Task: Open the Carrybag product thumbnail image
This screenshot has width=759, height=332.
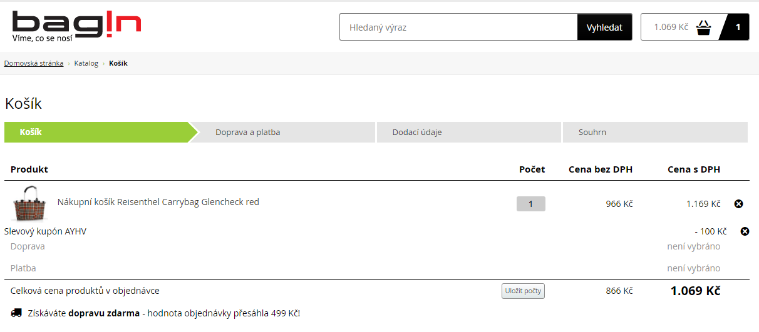Action: (30, 203)
